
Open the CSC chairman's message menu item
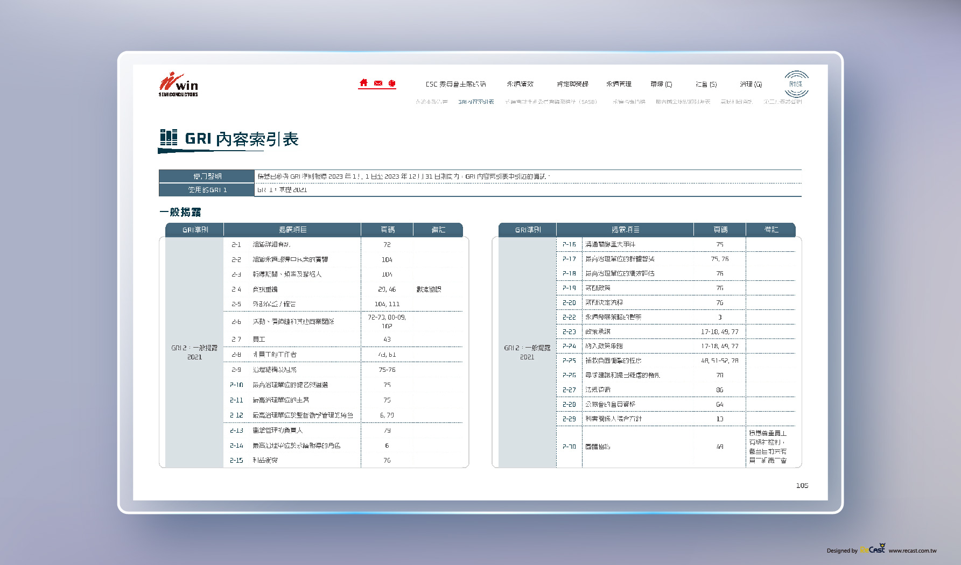tap(455, 84)
